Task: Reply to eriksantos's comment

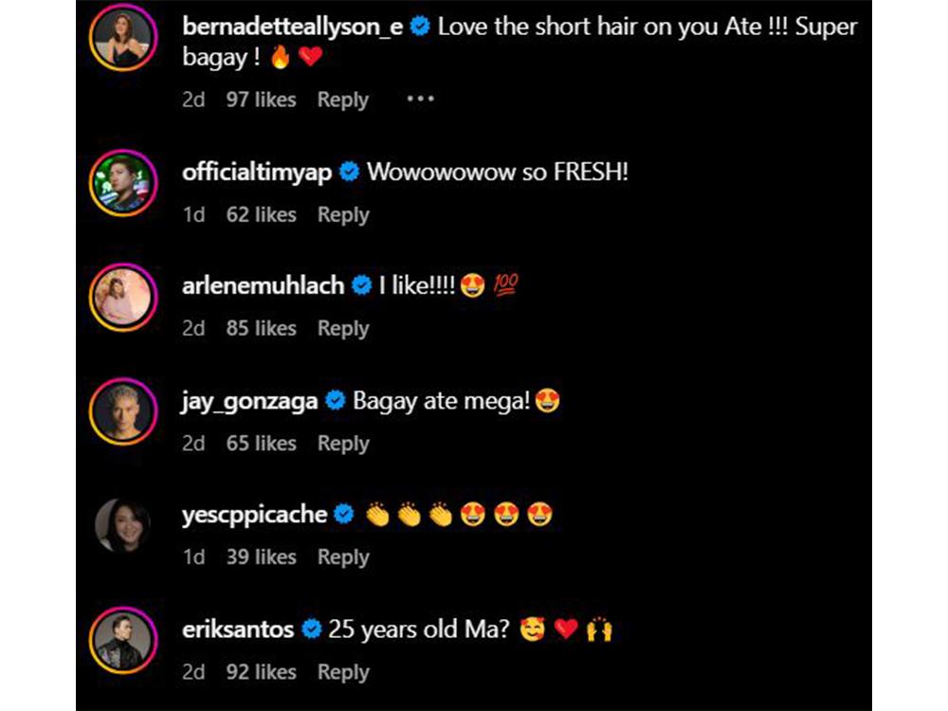Action: [342, 672]
